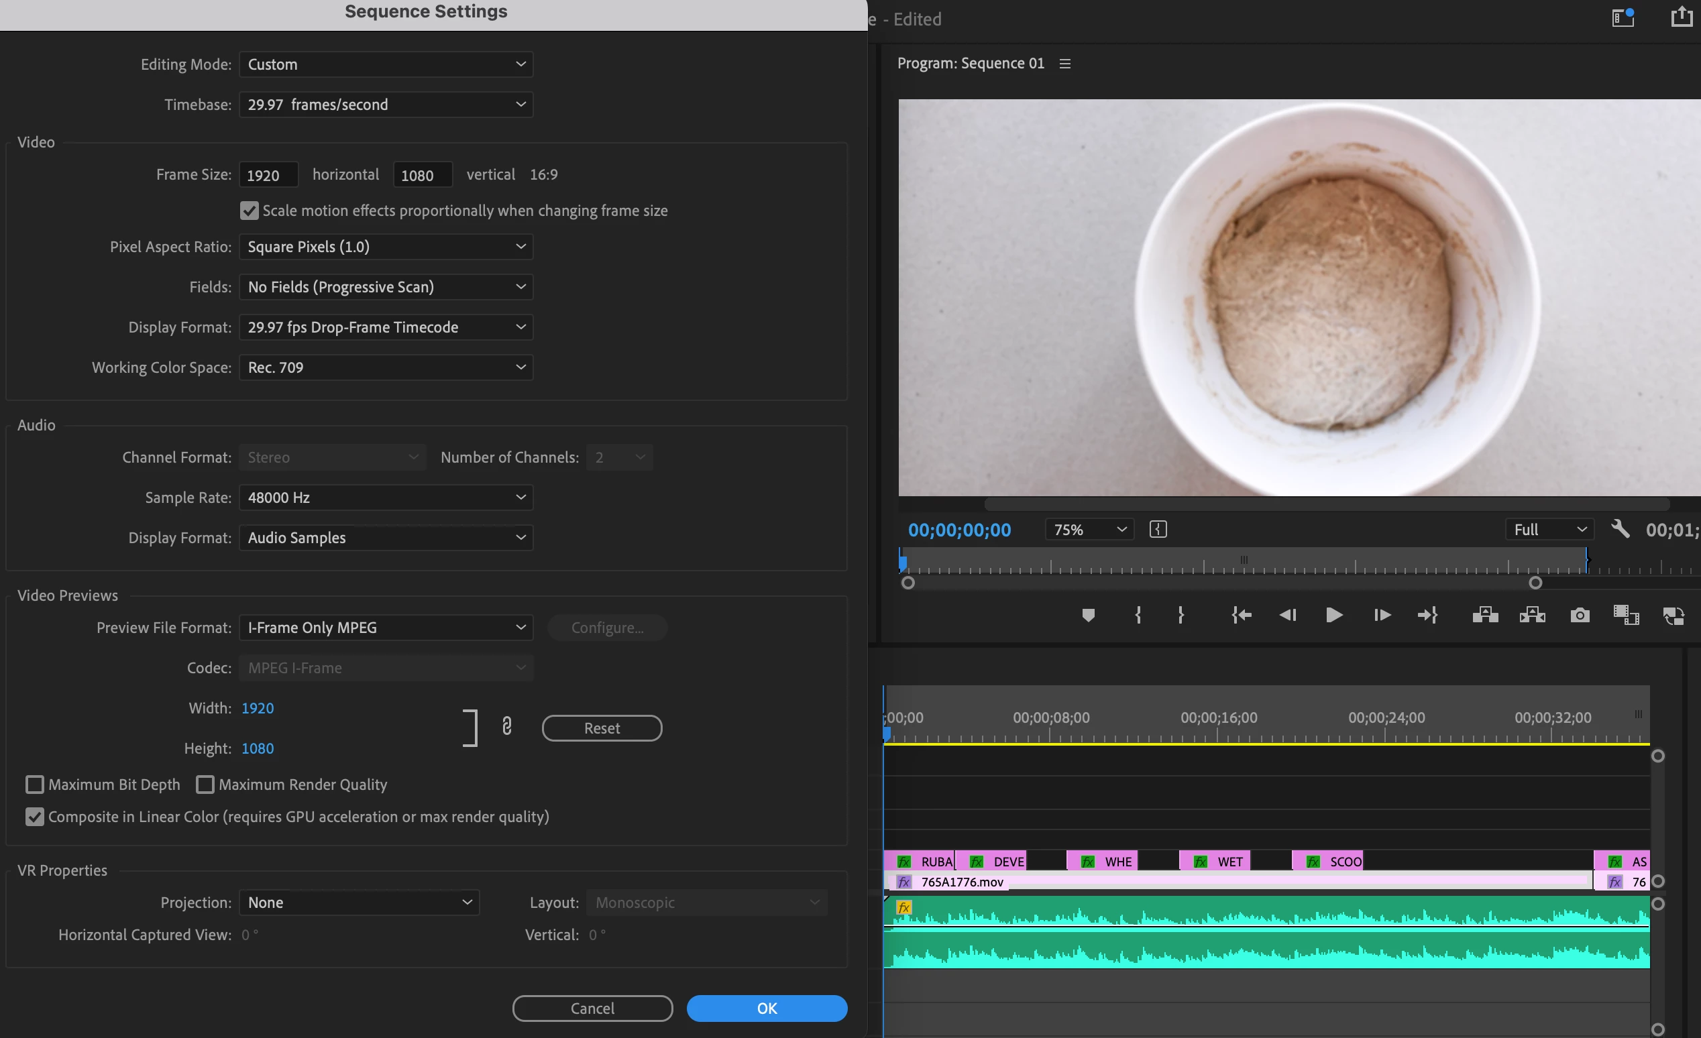Viewport: 1701px width, 1038px height.
Task: Click the Cancel button
Action: (592, 1008)
